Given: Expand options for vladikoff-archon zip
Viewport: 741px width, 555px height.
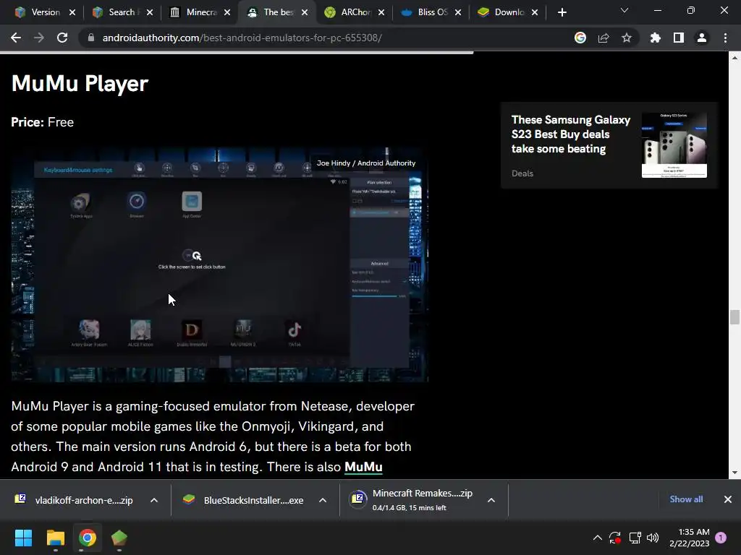Looking at the screenshot, I should point(154,500).
